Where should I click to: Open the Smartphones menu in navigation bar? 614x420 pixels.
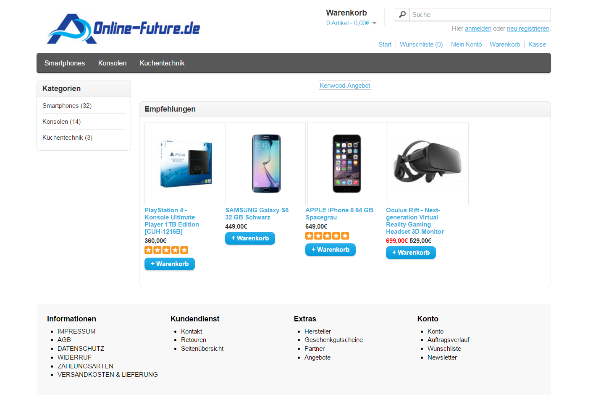pyautogui.click(x=65, y=63)
